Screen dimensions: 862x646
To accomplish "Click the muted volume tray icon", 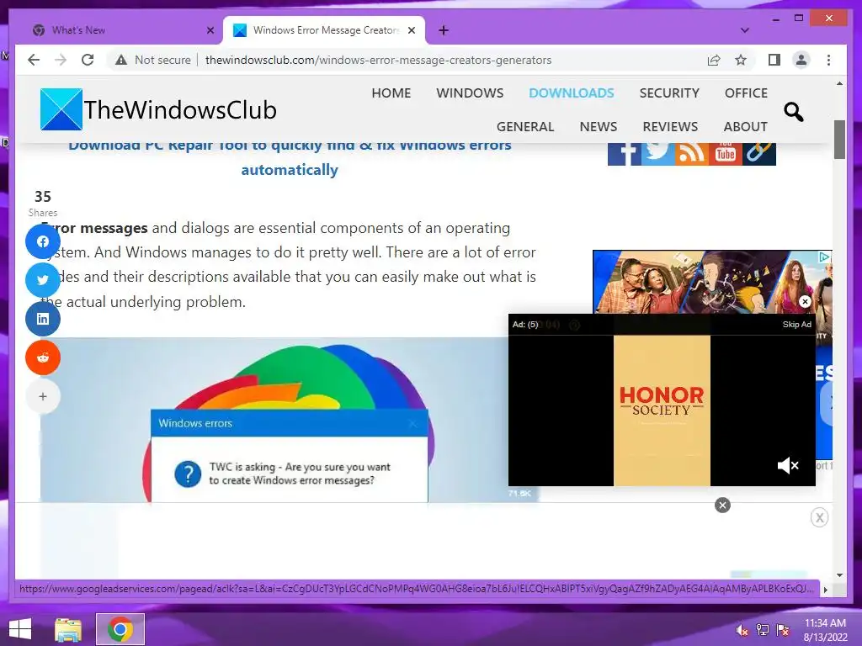I will 741,630.
